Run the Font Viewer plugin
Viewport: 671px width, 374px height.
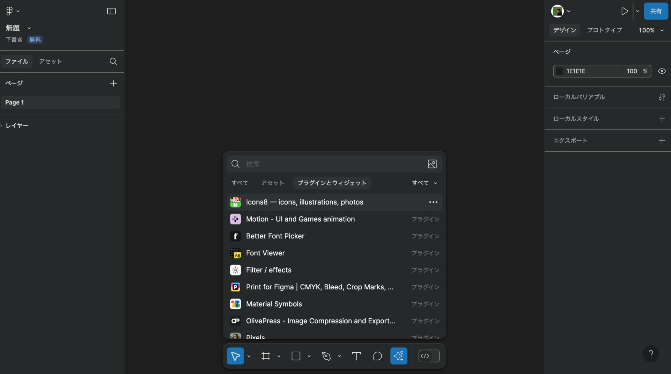334,253
